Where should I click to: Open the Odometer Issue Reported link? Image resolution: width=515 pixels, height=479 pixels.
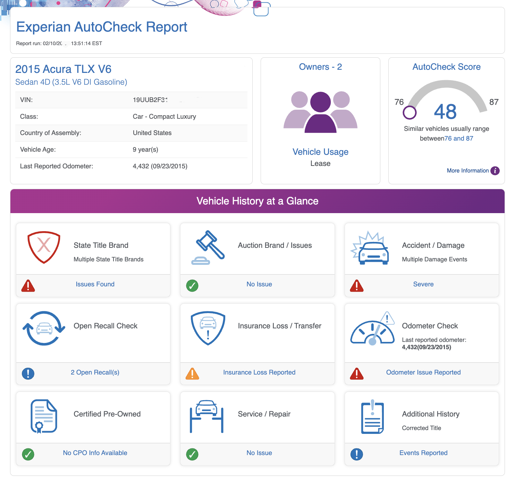pyautogui.click(x=423, y=372)
